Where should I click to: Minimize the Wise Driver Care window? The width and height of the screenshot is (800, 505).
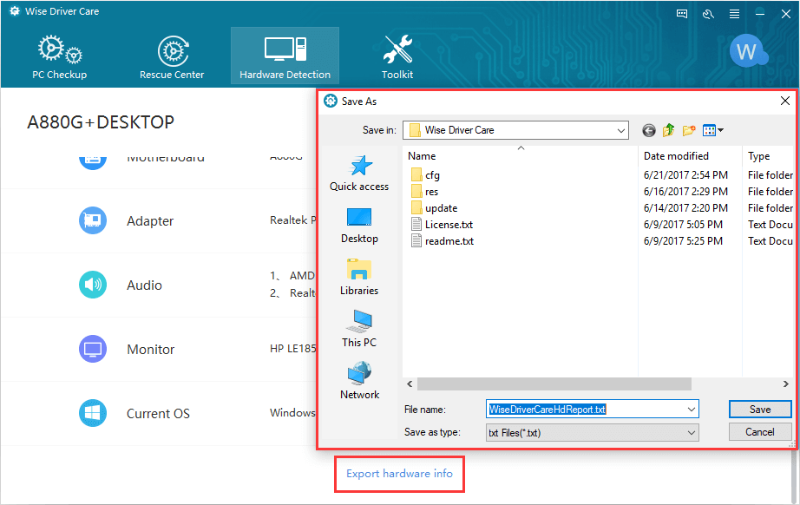click(x=760, y=14)
